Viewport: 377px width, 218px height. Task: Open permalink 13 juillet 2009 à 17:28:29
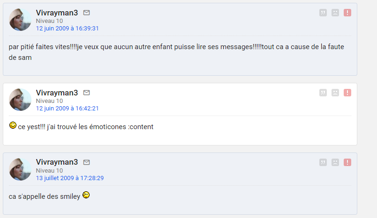70,178
